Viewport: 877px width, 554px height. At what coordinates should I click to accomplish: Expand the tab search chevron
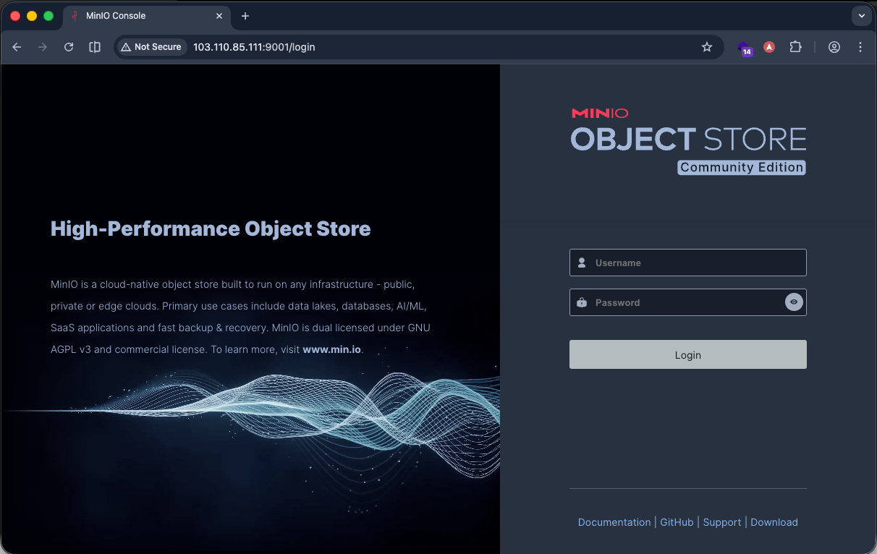coord(861,16)
